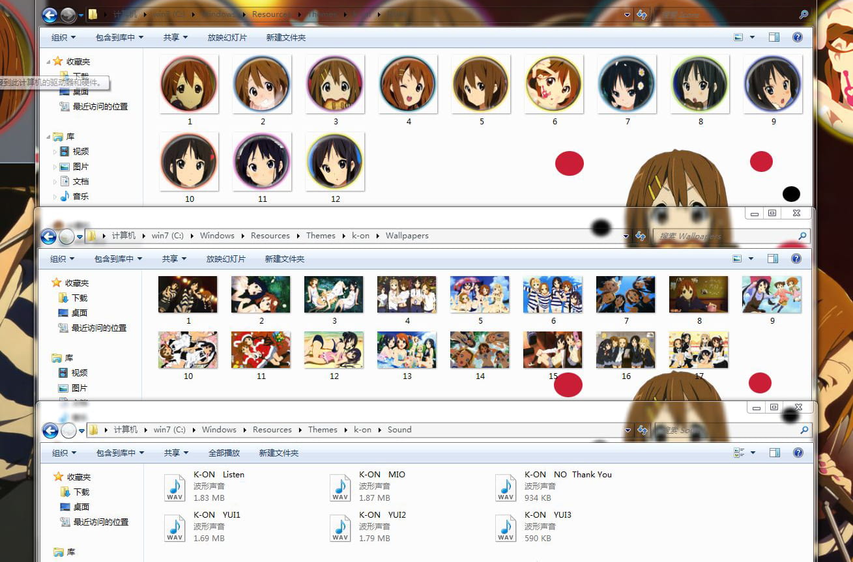Click the refresh icon in Wallpapers address bar
Image resolution: width=853 pixels, height=562 pixels.
[641, 236]
